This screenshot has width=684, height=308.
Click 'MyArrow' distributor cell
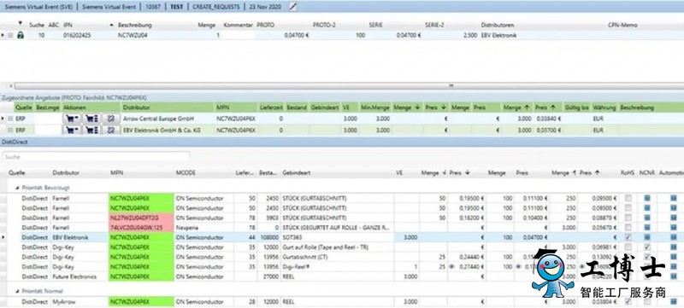tap(63, 301)
